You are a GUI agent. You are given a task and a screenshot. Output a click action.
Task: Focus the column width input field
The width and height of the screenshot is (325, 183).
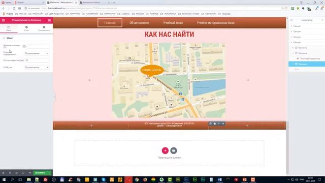click(38, 46)
